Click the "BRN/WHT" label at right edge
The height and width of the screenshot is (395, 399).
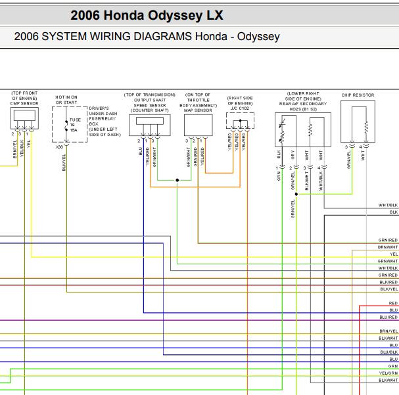coord(388,247)
